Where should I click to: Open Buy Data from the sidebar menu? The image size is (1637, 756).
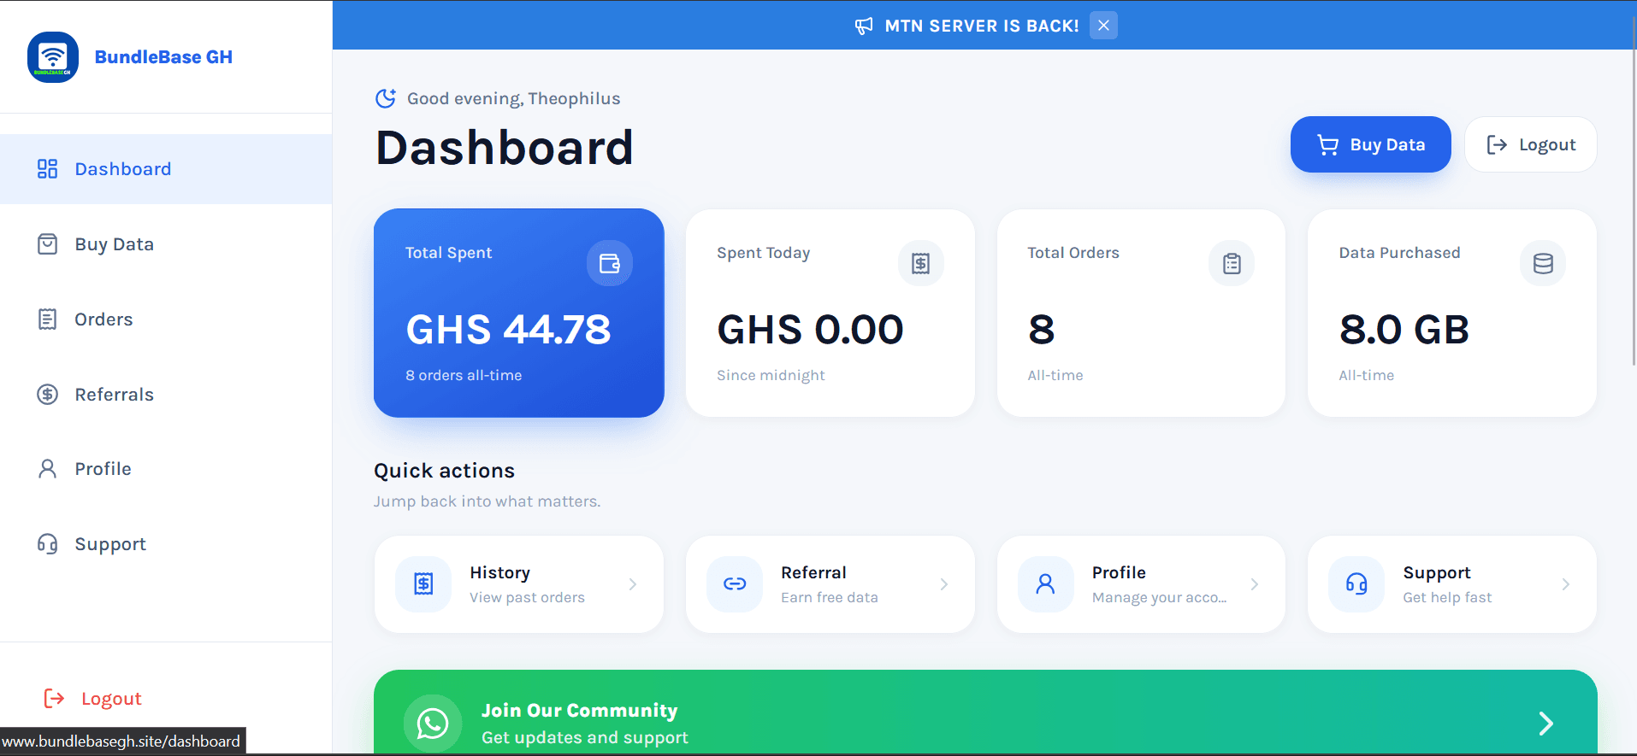click(166, 244)
